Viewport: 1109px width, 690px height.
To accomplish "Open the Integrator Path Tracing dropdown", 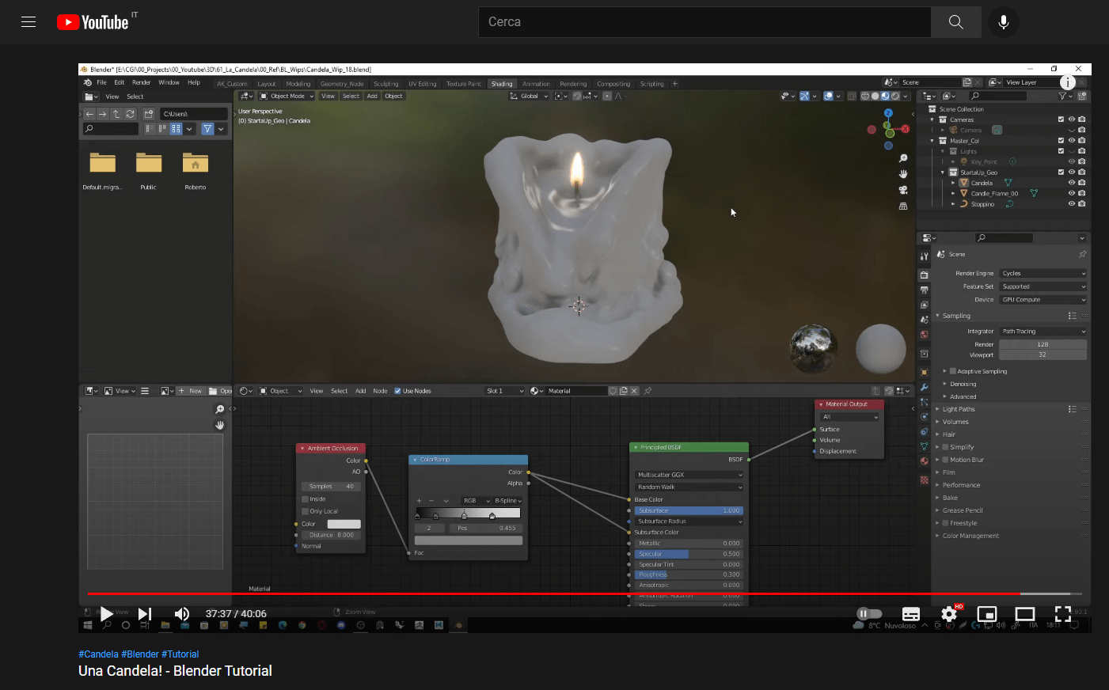I will [x=1043, y=332].
